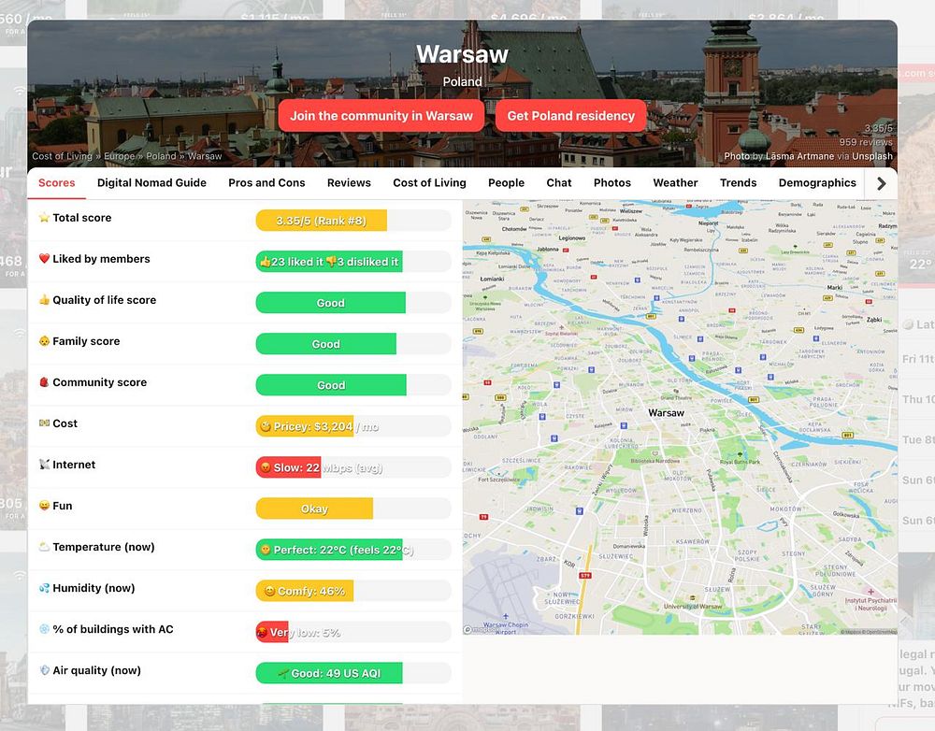935x731 pixels.
Task: Click the baby face icon beside Family score
Action: (x=44, y=341)
